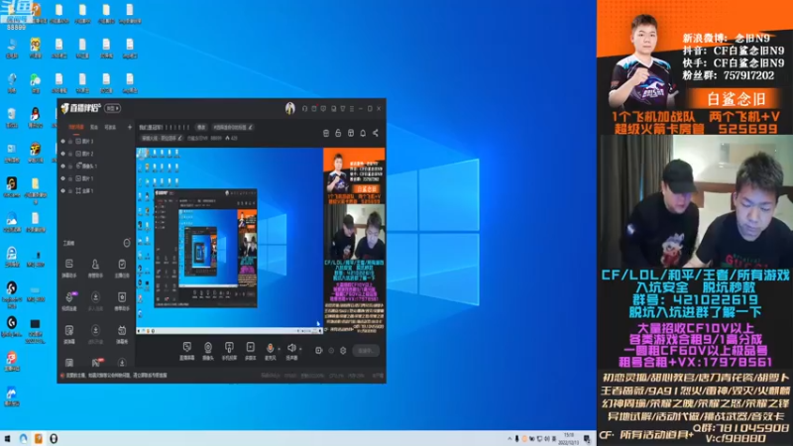793x446 pixels.
Task: Hide the 图片 1 layer with eye icon
Action: 62,178
